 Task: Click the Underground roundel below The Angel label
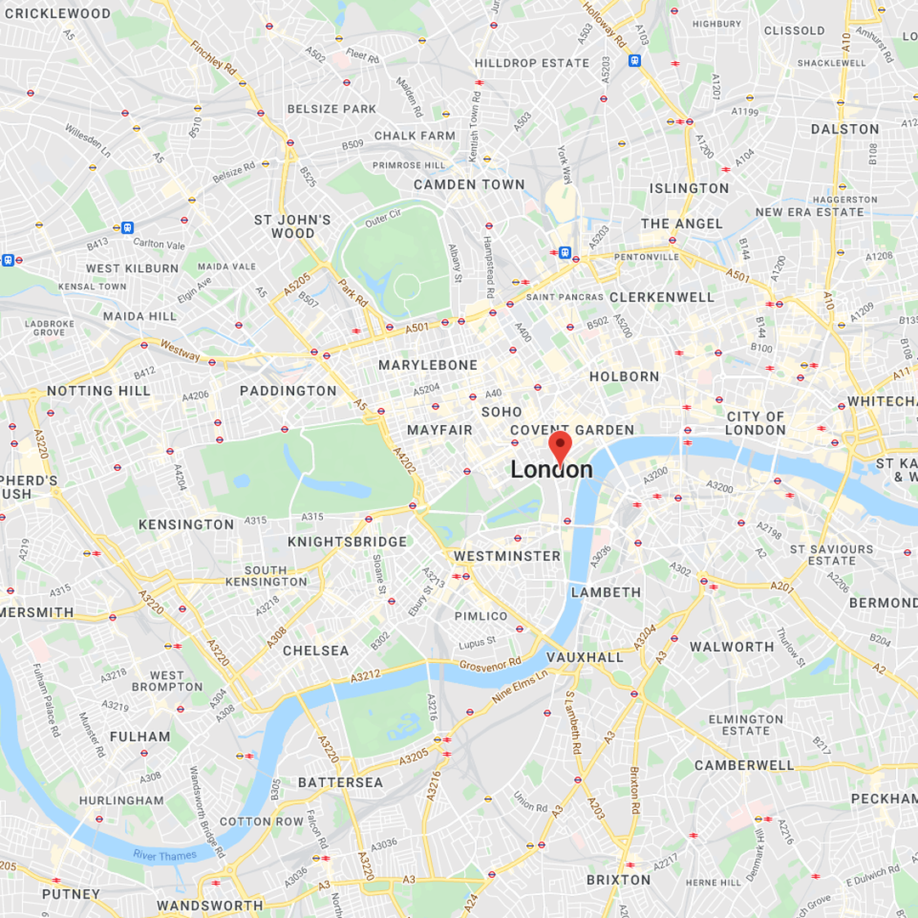click(x=672, y=240)
